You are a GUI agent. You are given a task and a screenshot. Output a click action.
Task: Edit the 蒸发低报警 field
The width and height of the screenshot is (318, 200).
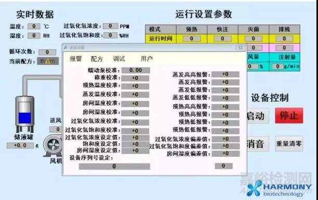(226, 90)
